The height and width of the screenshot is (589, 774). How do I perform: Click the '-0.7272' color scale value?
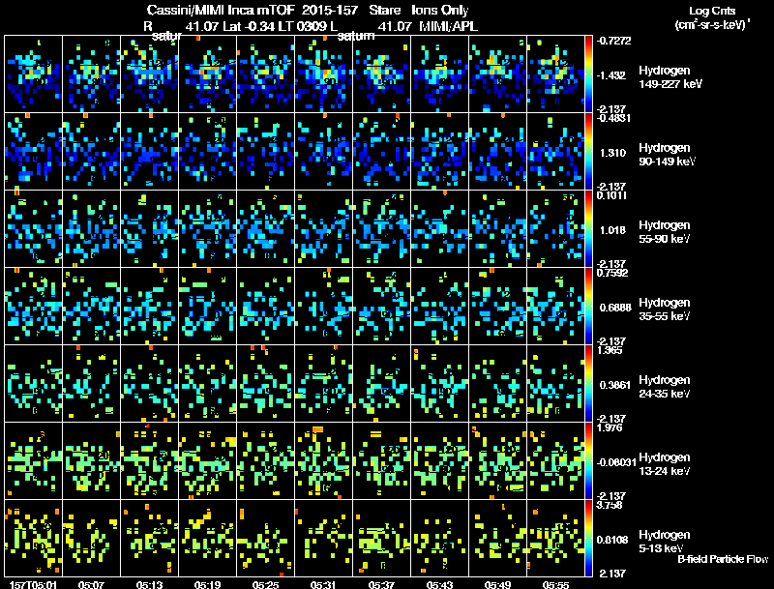tap(613, 41)
